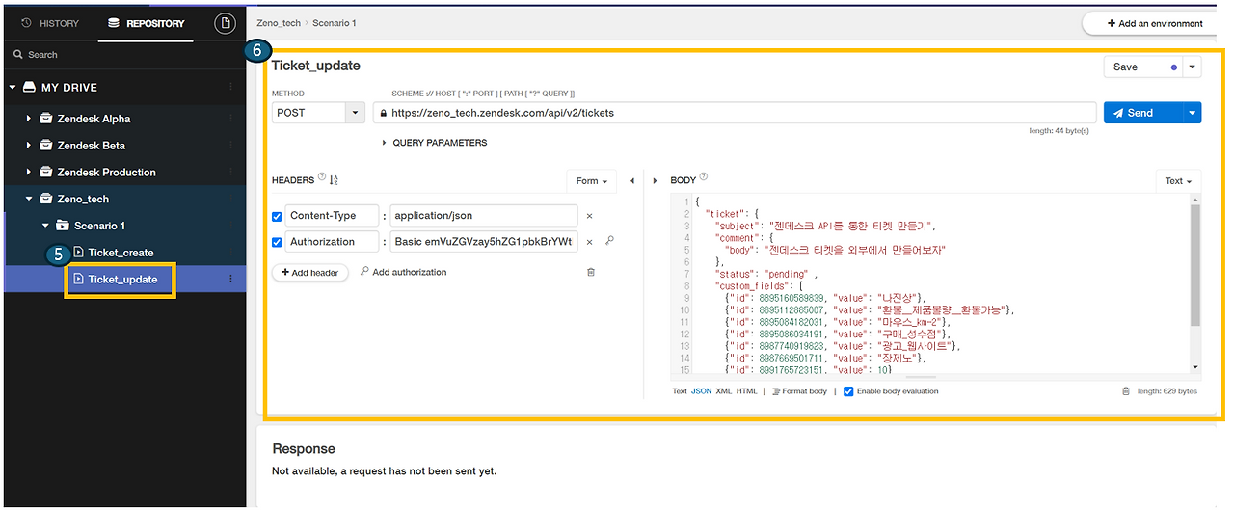Click the lock icon in URL field
1234x510 pixels.
coord(384,113)
